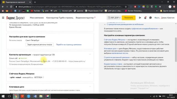The width and height of the screenshot is (177, 99).
Task: Open the Стратегия рекламной кампании help link
Action: (117, 57)
